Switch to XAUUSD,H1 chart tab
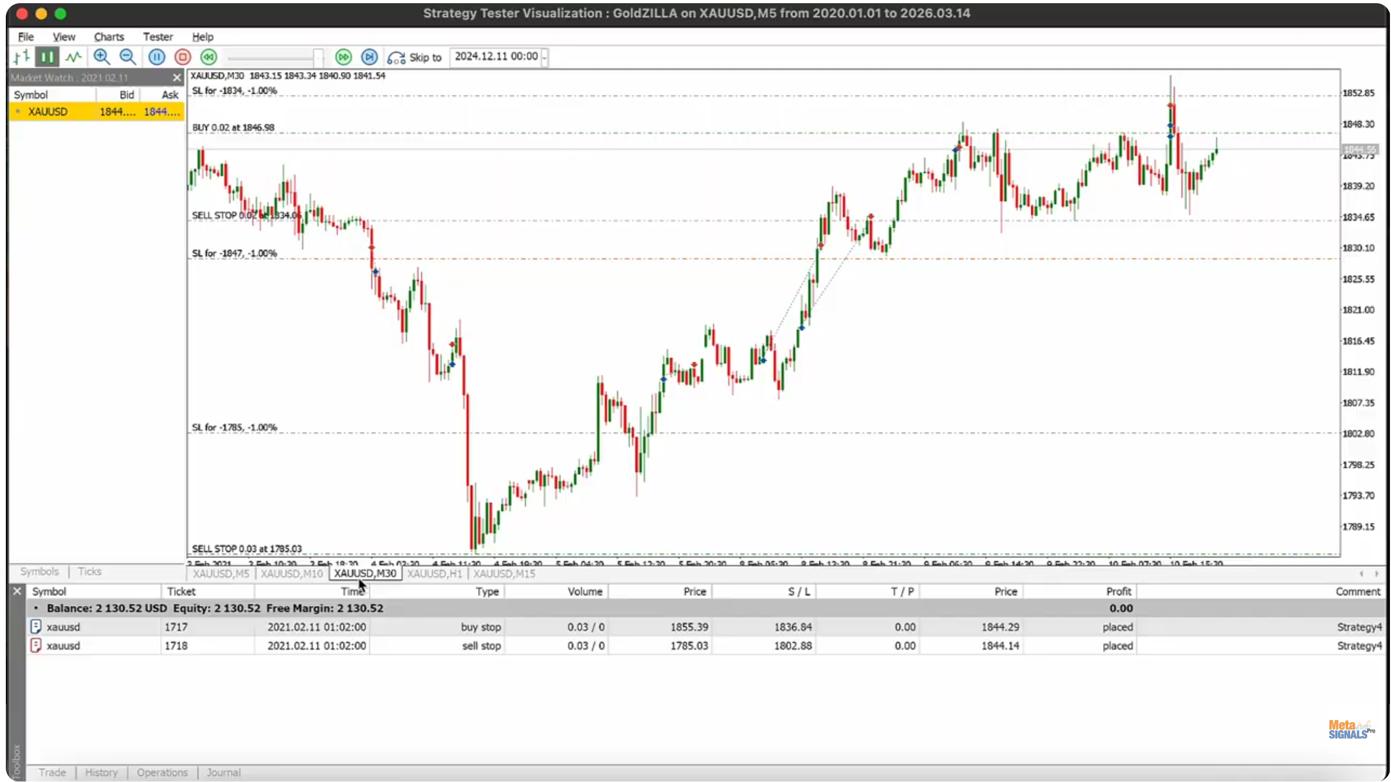The image size is (1391, 782). pos(434,574)
